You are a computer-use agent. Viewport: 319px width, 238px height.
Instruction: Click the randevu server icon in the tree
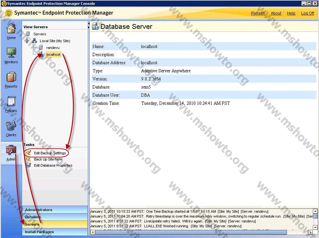click(x=41, y=48)
